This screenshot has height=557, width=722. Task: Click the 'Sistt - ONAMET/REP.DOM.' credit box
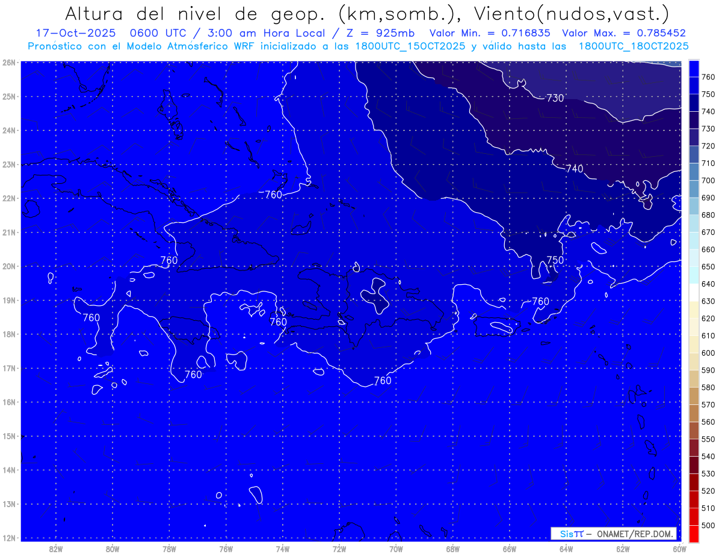pos(614,534)
